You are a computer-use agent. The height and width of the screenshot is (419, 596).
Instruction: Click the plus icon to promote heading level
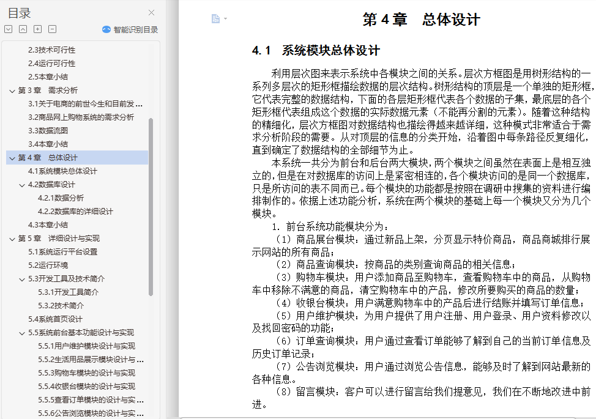pos(37,29)
